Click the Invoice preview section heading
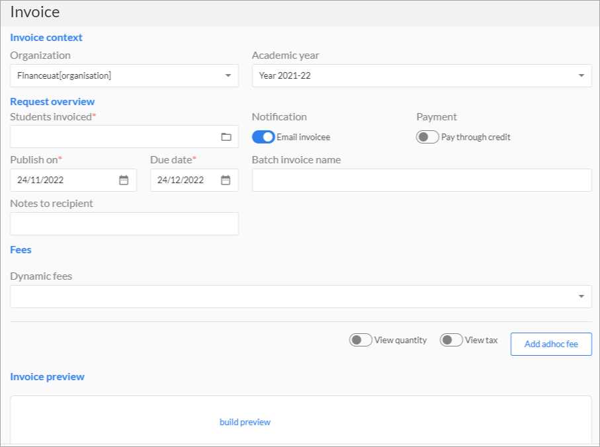 (47, 377)
